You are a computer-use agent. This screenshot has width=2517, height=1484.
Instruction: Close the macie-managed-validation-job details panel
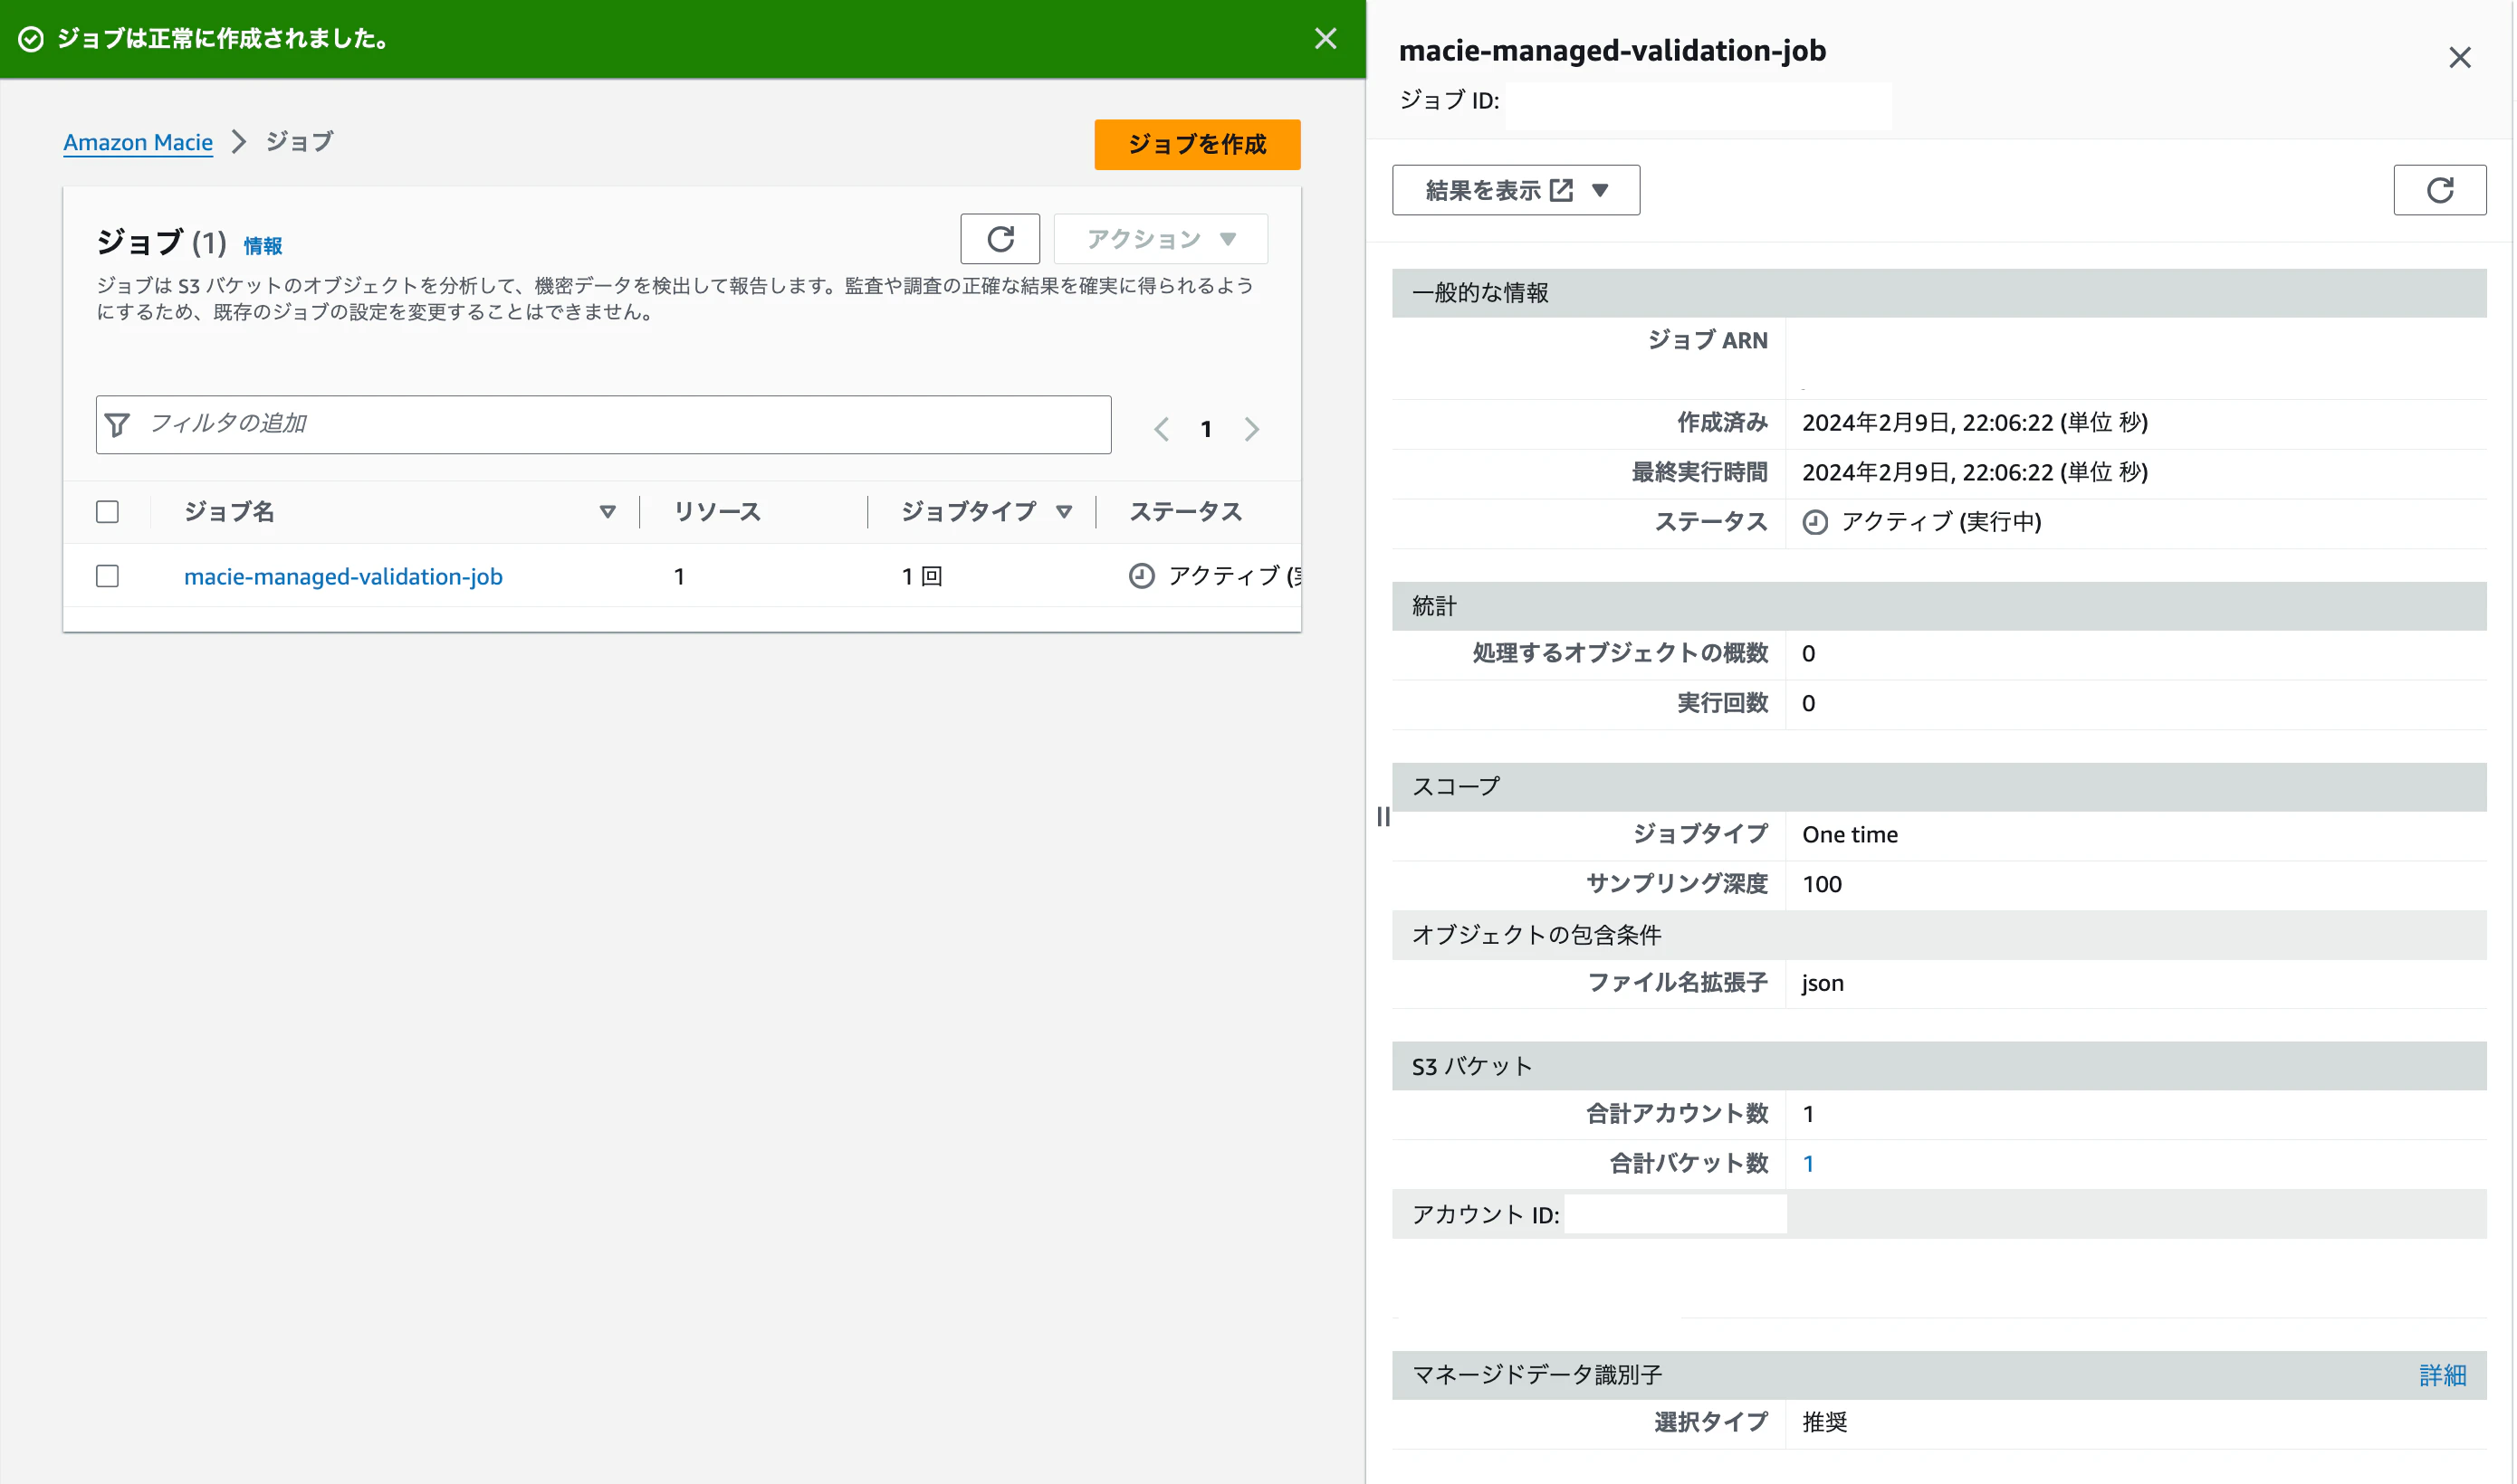click(2458, 58)
